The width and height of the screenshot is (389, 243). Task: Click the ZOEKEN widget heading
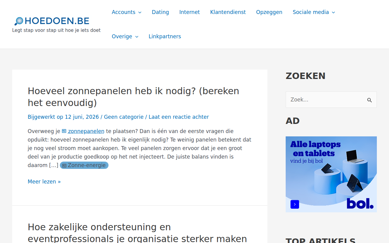coord(305,76)
